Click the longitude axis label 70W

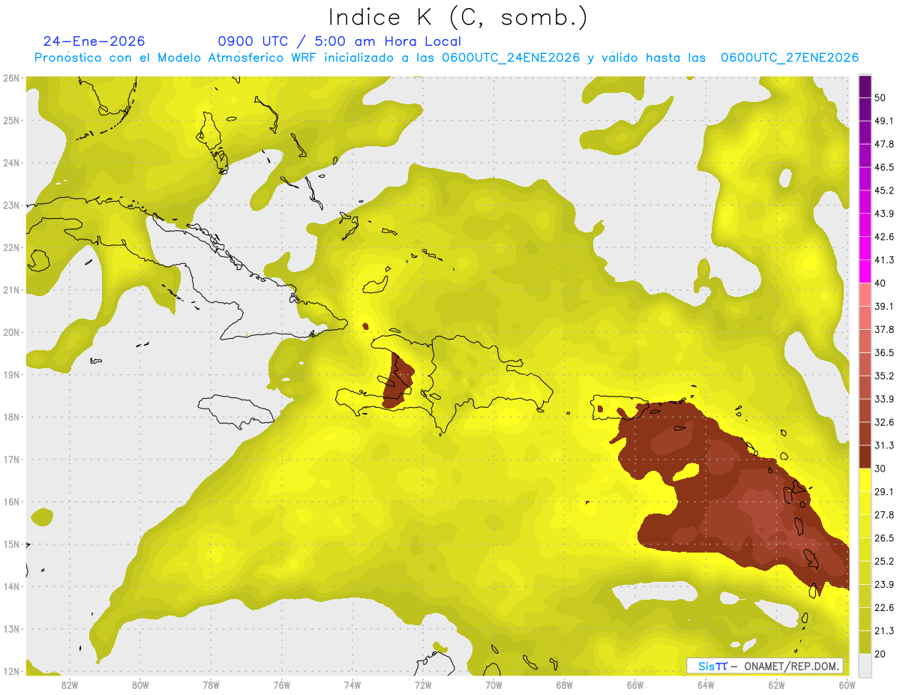[x=493, y=685]
